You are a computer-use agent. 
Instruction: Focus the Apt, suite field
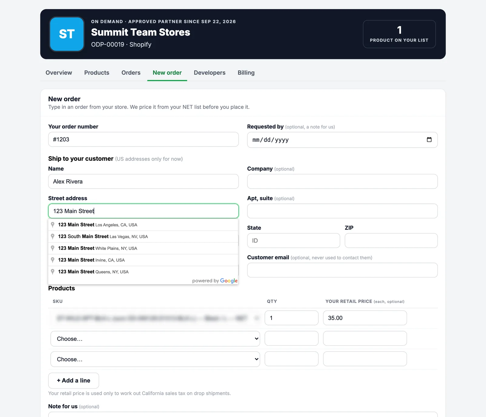tap(342, 211)
